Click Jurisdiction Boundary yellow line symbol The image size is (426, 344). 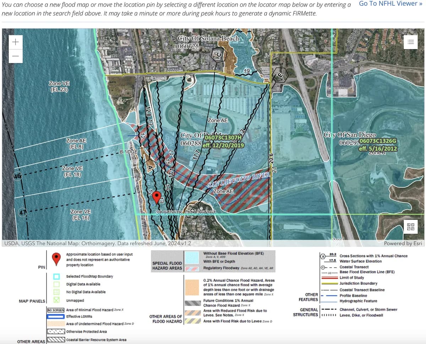[x=329, y=284]
